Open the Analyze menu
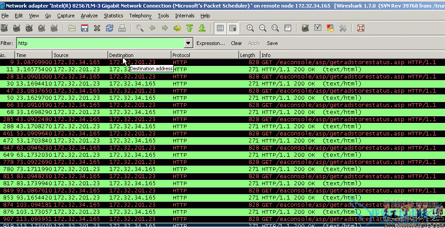The height and width of the screenshot is (228, 445). point(89,16)
